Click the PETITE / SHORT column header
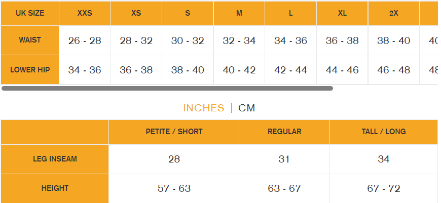 click(174, 132)
